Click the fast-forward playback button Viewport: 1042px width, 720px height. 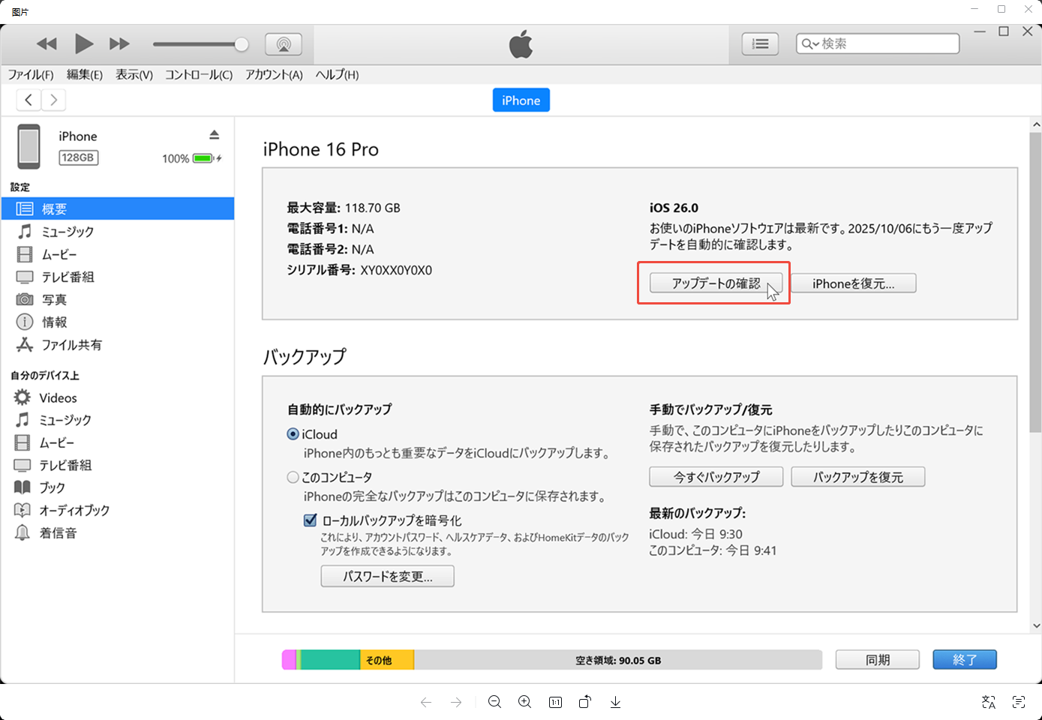[119, 44]
